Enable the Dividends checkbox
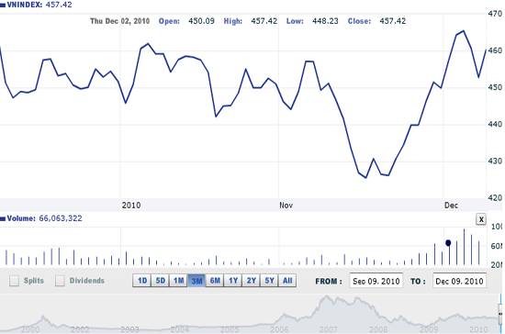The image size is (505, 334). pyautogui.click(x=60, y=281)
